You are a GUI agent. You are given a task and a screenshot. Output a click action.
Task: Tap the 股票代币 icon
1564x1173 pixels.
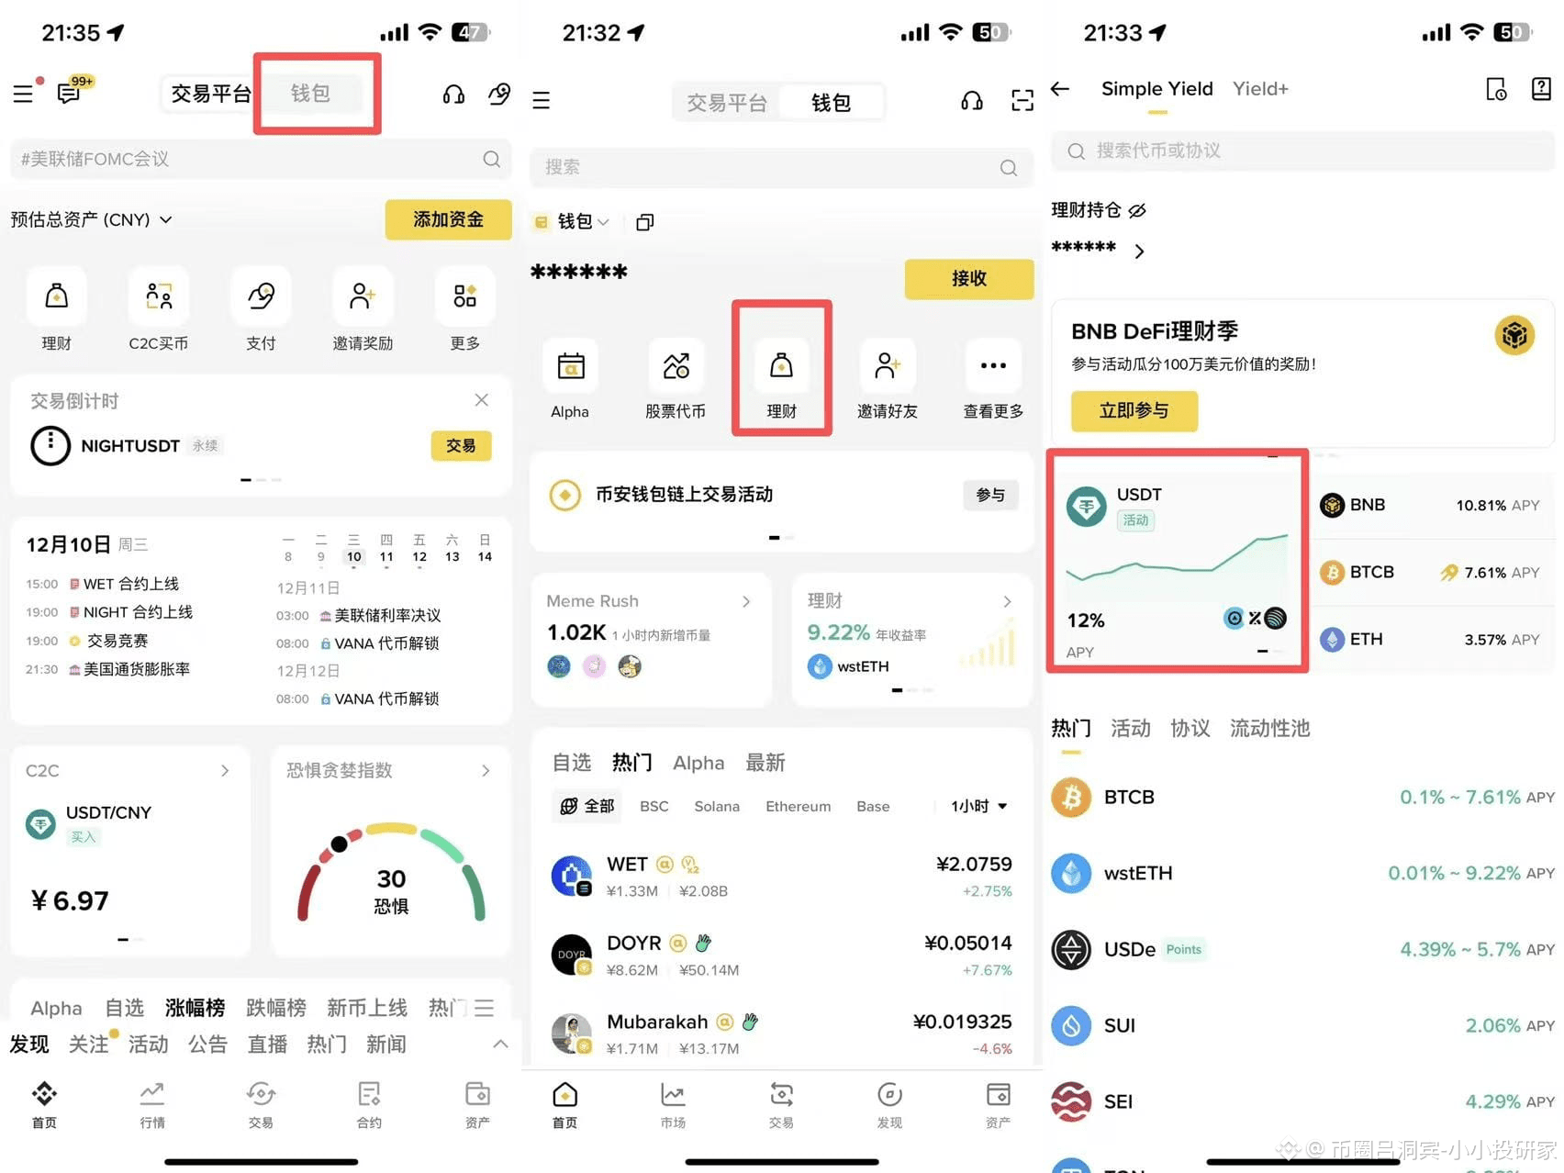click(676, 366)
